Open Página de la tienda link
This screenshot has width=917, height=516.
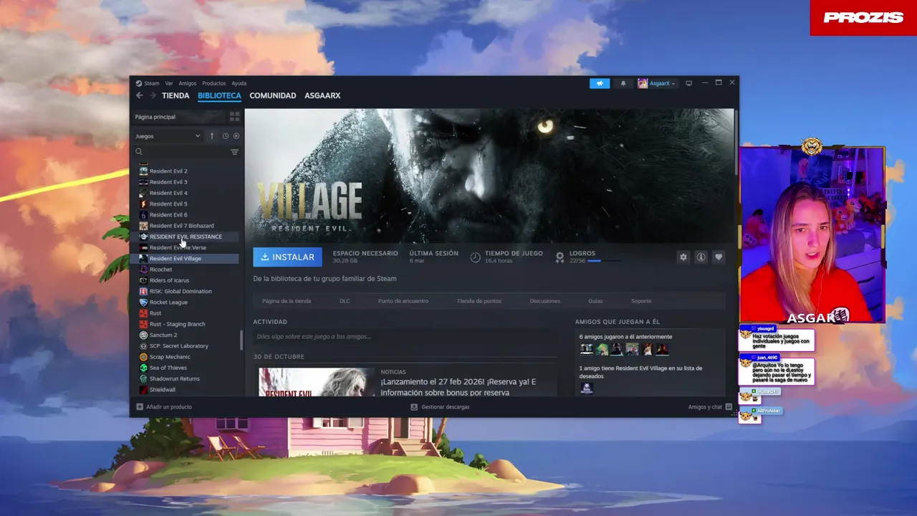(x=287, y=301)
